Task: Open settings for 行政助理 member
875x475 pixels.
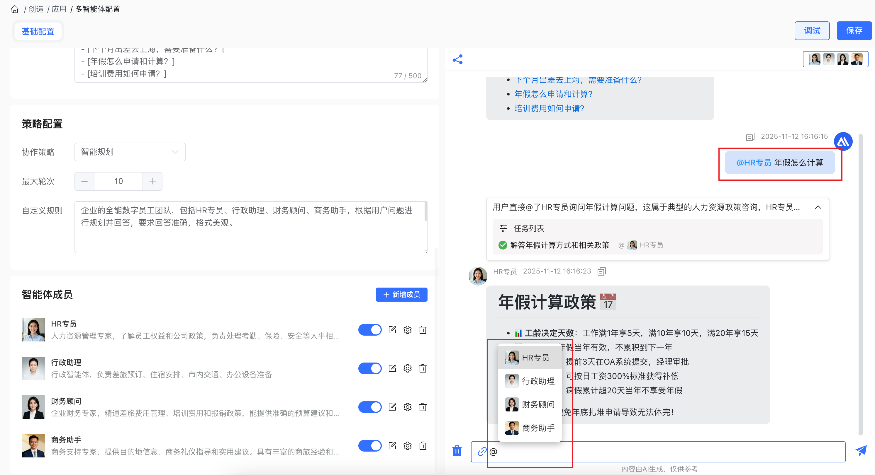Action: click(x=407, y=368)
